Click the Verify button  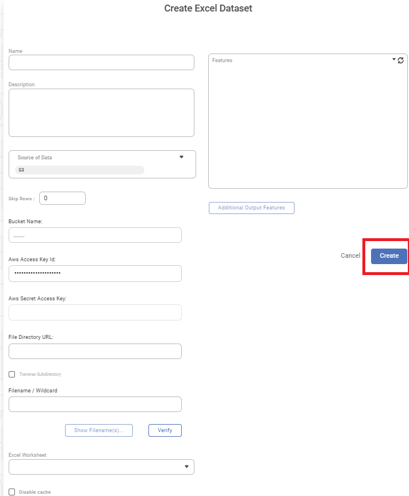click(x=165, y=430)
